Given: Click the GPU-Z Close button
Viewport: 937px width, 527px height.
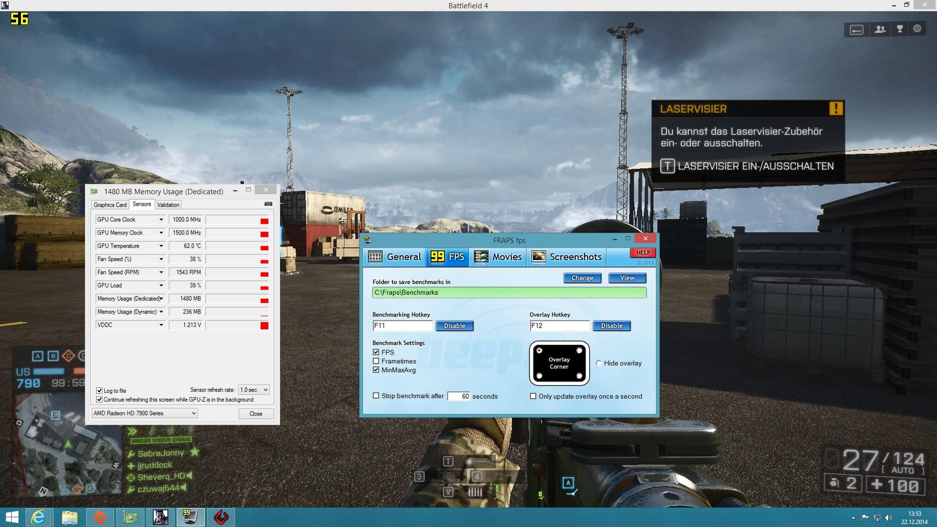Looking at the screenshot, I should pyautogui.click(x=256, y=414).
